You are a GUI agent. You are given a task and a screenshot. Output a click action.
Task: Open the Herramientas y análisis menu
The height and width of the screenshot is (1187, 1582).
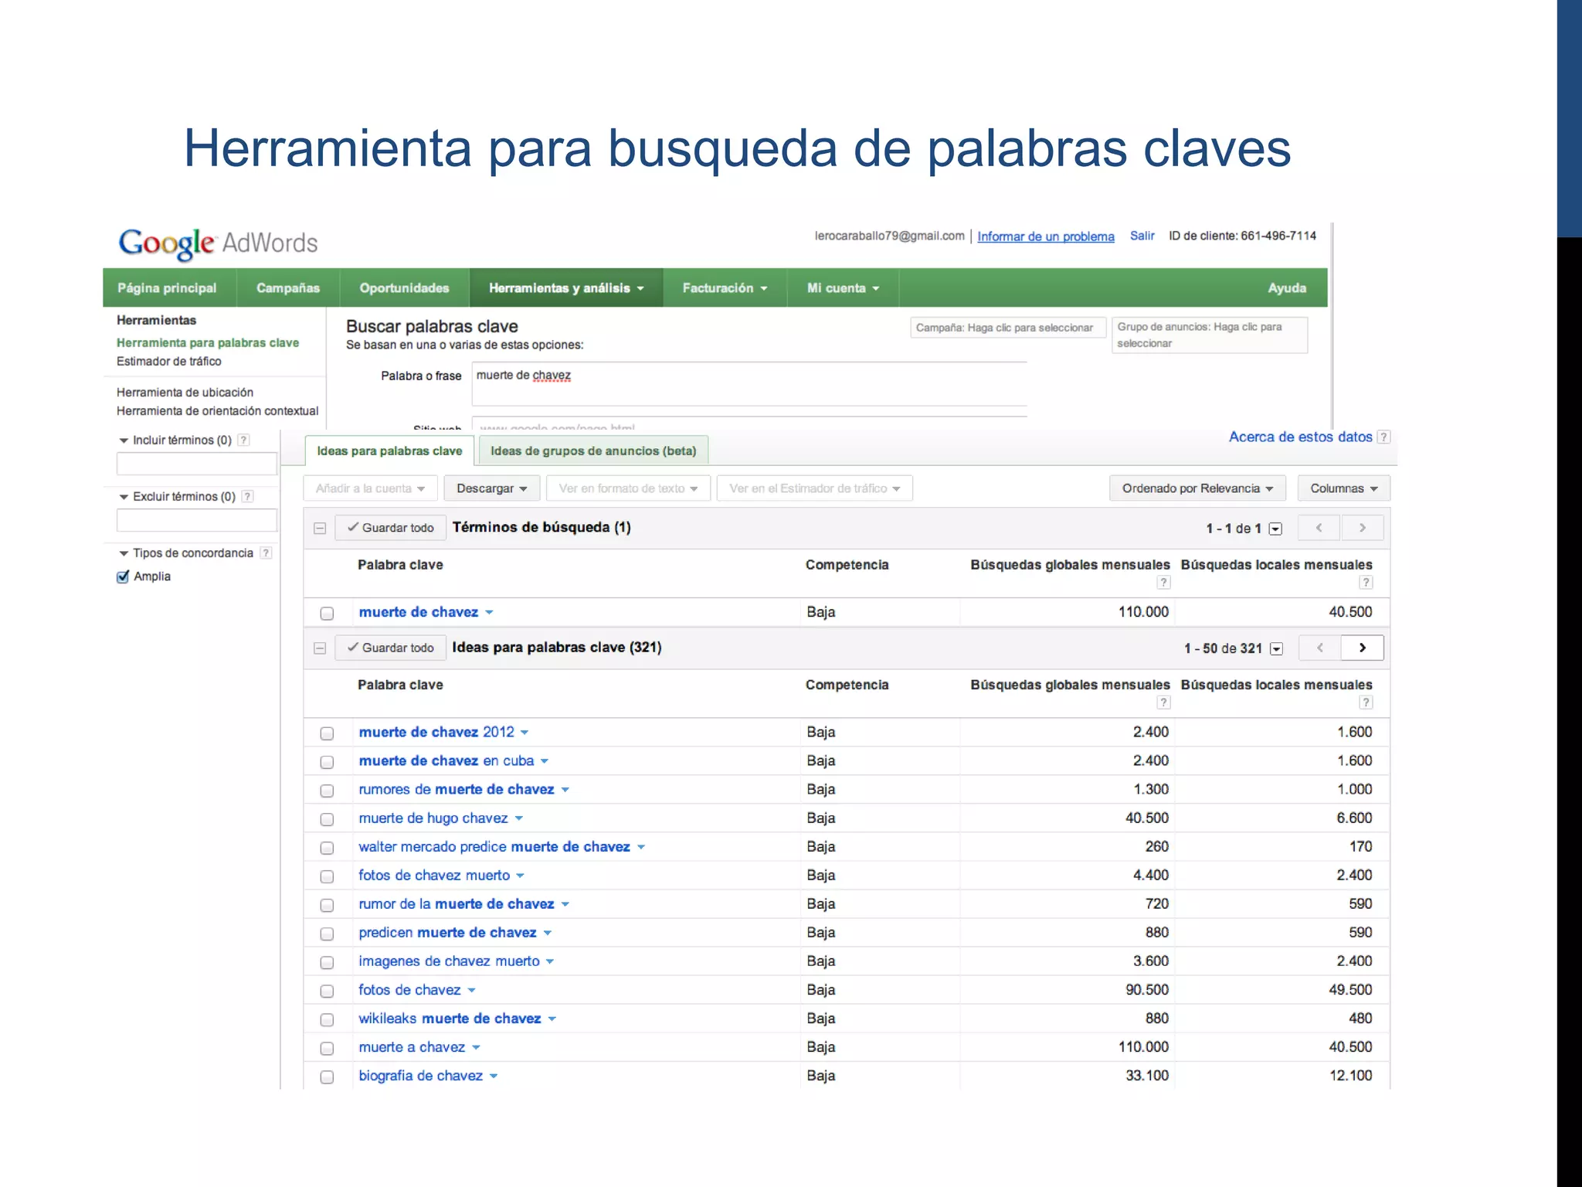[566, 288]
